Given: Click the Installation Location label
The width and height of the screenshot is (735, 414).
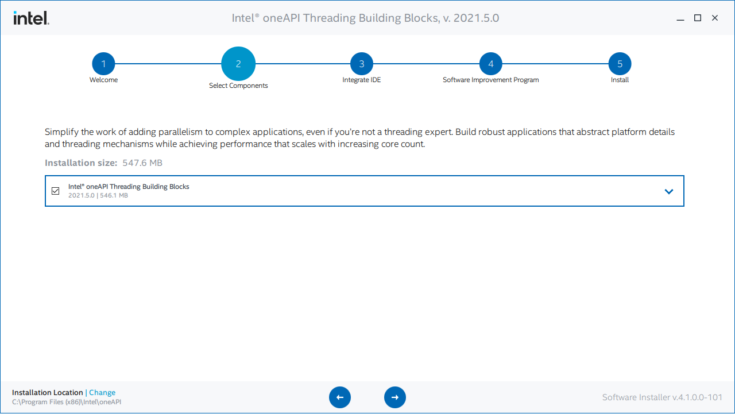Looking at the screenshot, I should [x=48, y=393].
